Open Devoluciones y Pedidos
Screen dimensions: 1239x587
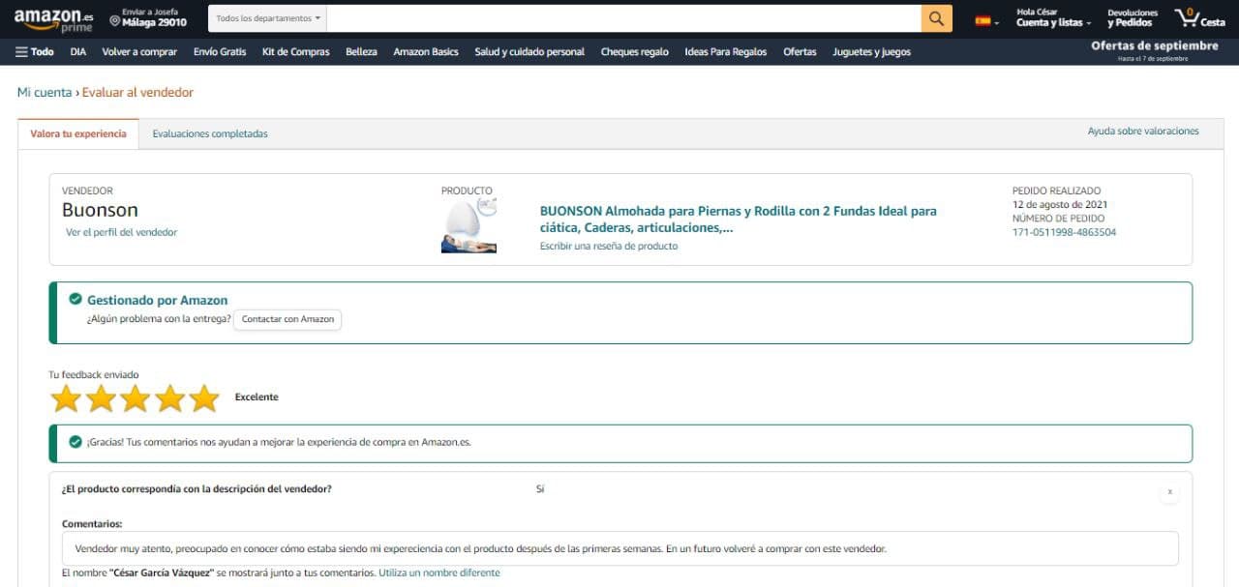point(1133,18)
